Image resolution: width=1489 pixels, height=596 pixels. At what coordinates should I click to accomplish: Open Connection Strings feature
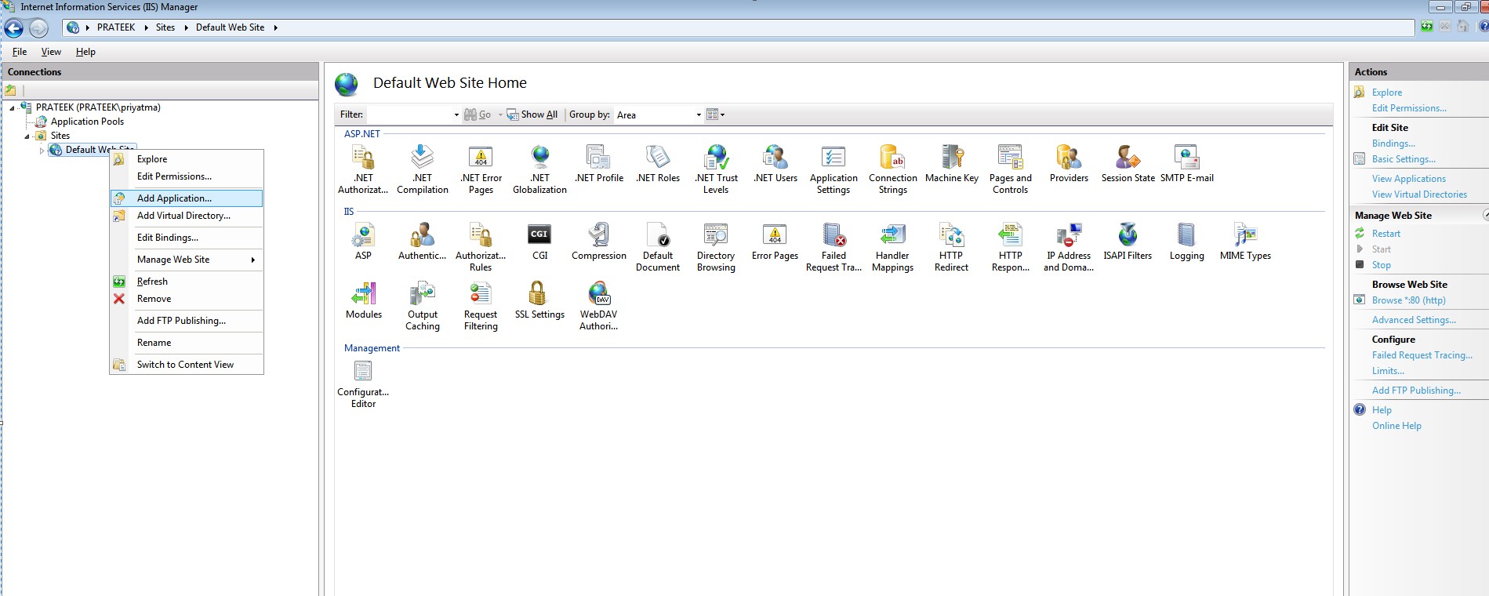(x=892, y=169)
